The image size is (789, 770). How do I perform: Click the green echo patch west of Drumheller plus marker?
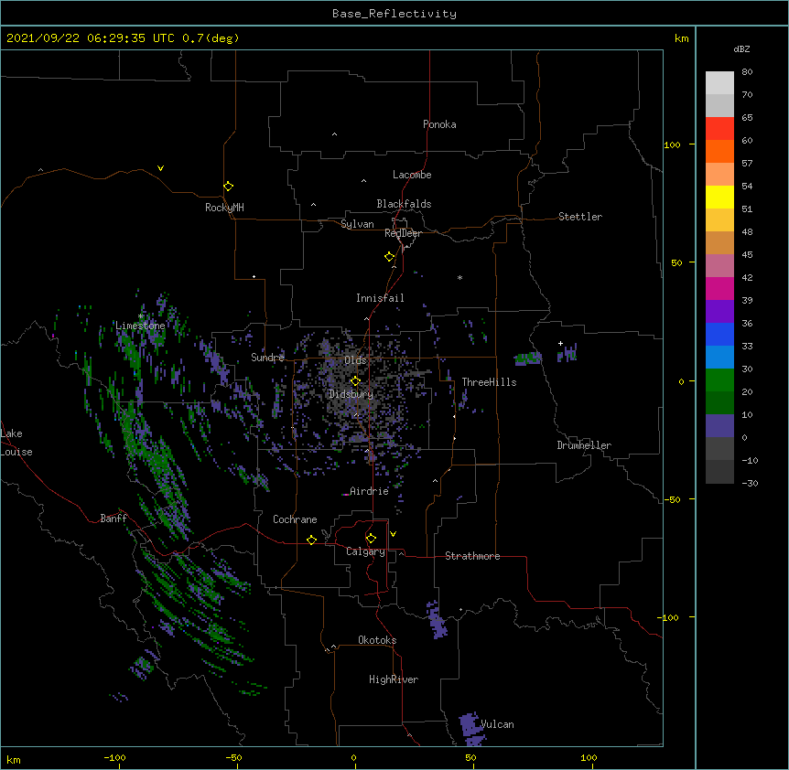[528, 358]
